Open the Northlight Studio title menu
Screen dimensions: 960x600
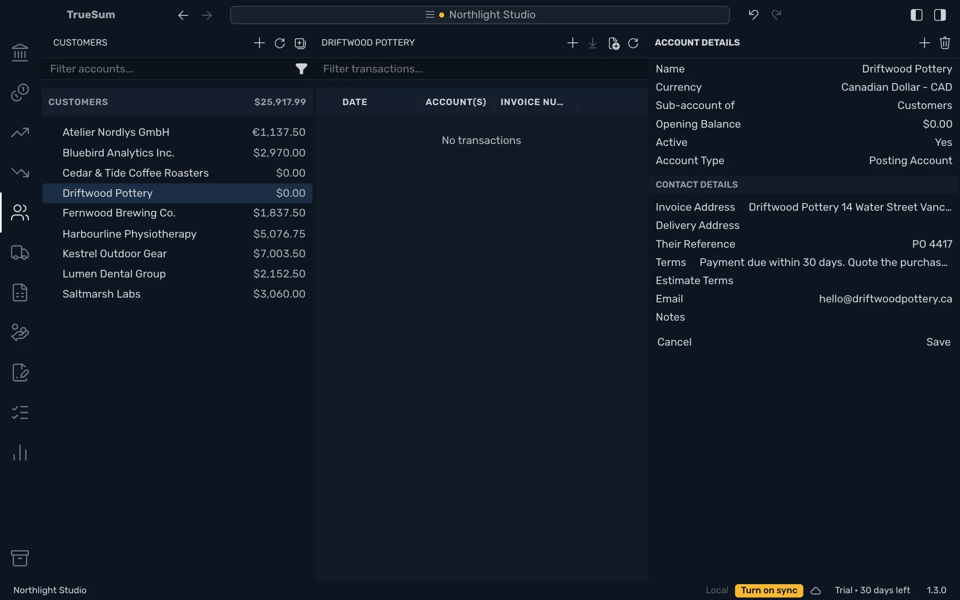coord(480,15)
